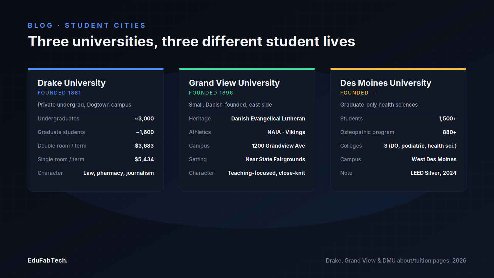Click 'Teaching-focused, close-knit' character value
Image resolution: width=494 pixels, height=278 pixels.
click(266, 173)
